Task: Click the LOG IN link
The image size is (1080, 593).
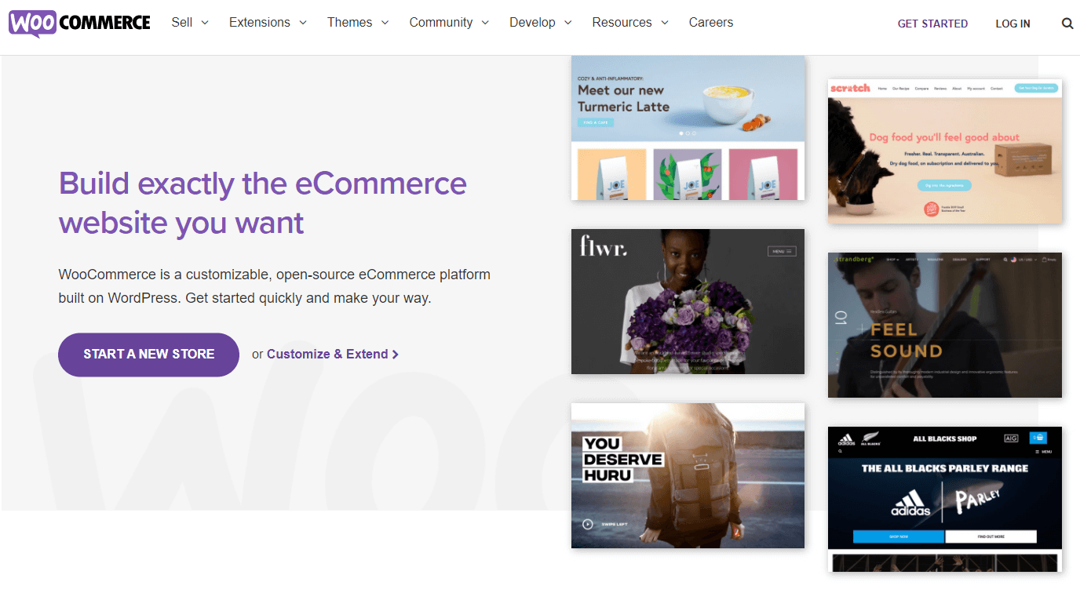Action: (x=1012, y=24)
